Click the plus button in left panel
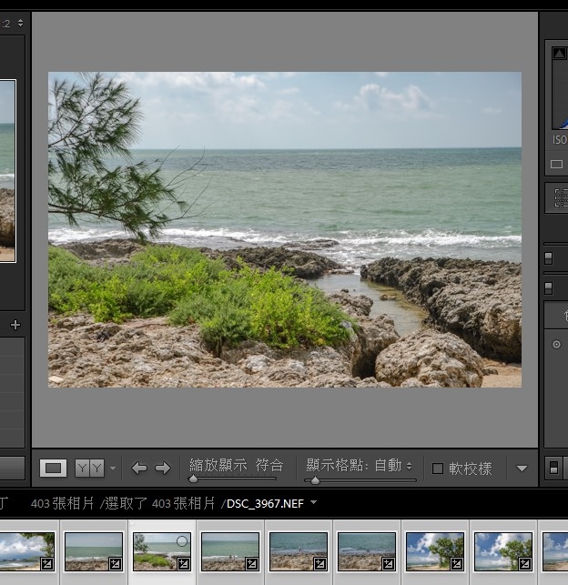 click(15, 325)
